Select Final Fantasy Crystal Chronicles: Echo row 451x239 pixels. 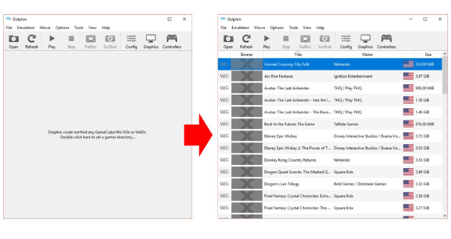(330, 196)
